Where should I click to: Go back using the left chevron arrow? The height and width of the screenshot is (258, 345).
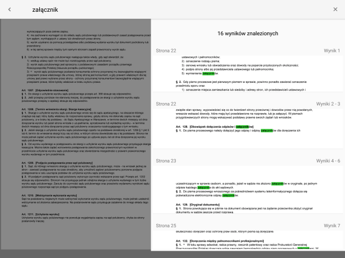pos(9,9)
